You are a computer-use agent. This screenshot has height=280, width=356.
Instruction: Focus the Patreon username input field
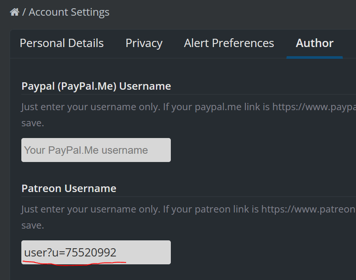point(96,252)
